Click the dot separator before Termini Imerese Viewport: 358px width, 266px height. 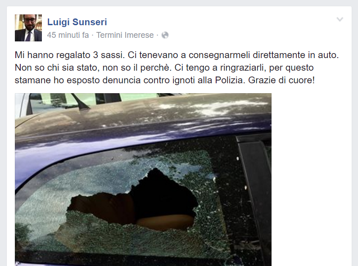(92, 35)
